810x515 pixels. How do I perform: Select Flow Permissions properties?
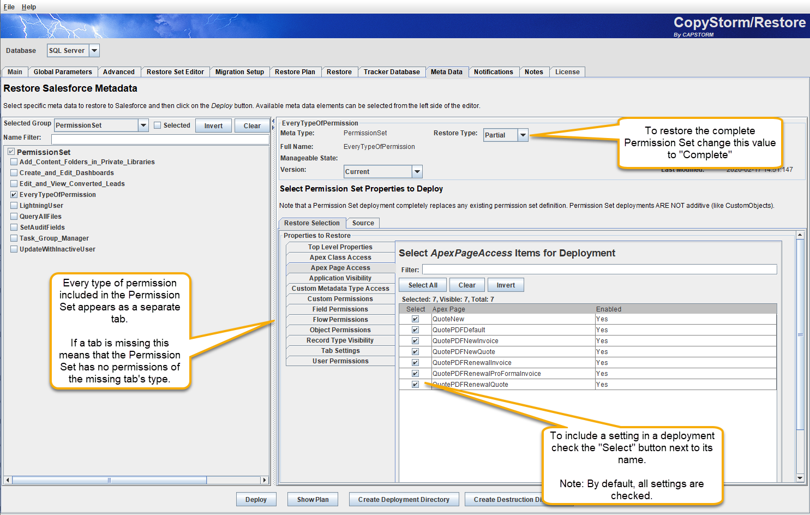click(x=340, y=320)
